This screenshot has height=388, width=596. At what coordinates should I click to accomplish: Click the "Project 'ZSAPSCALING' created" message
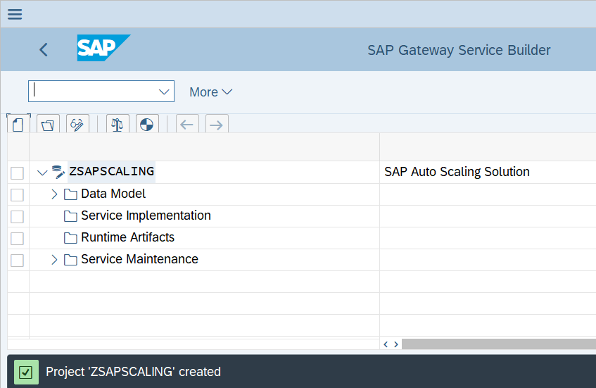134,372
